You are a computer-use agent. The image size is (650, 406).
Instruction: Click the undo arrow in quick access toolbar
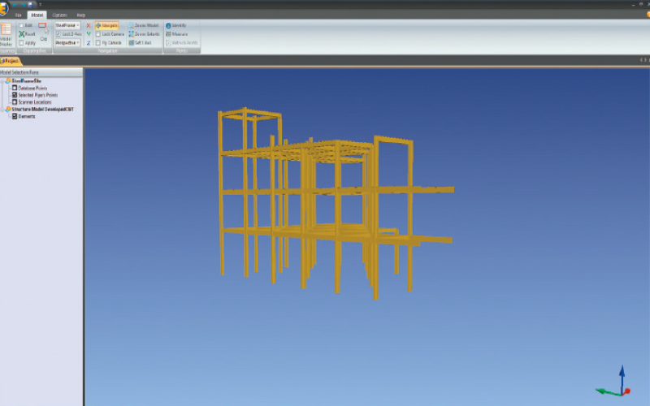[15, 5]
